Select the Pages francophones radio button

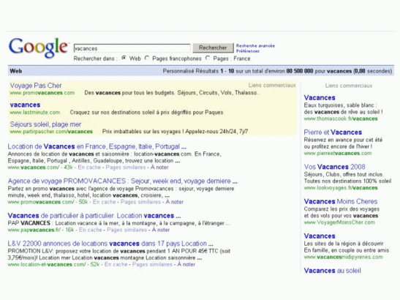click(147, 58)
